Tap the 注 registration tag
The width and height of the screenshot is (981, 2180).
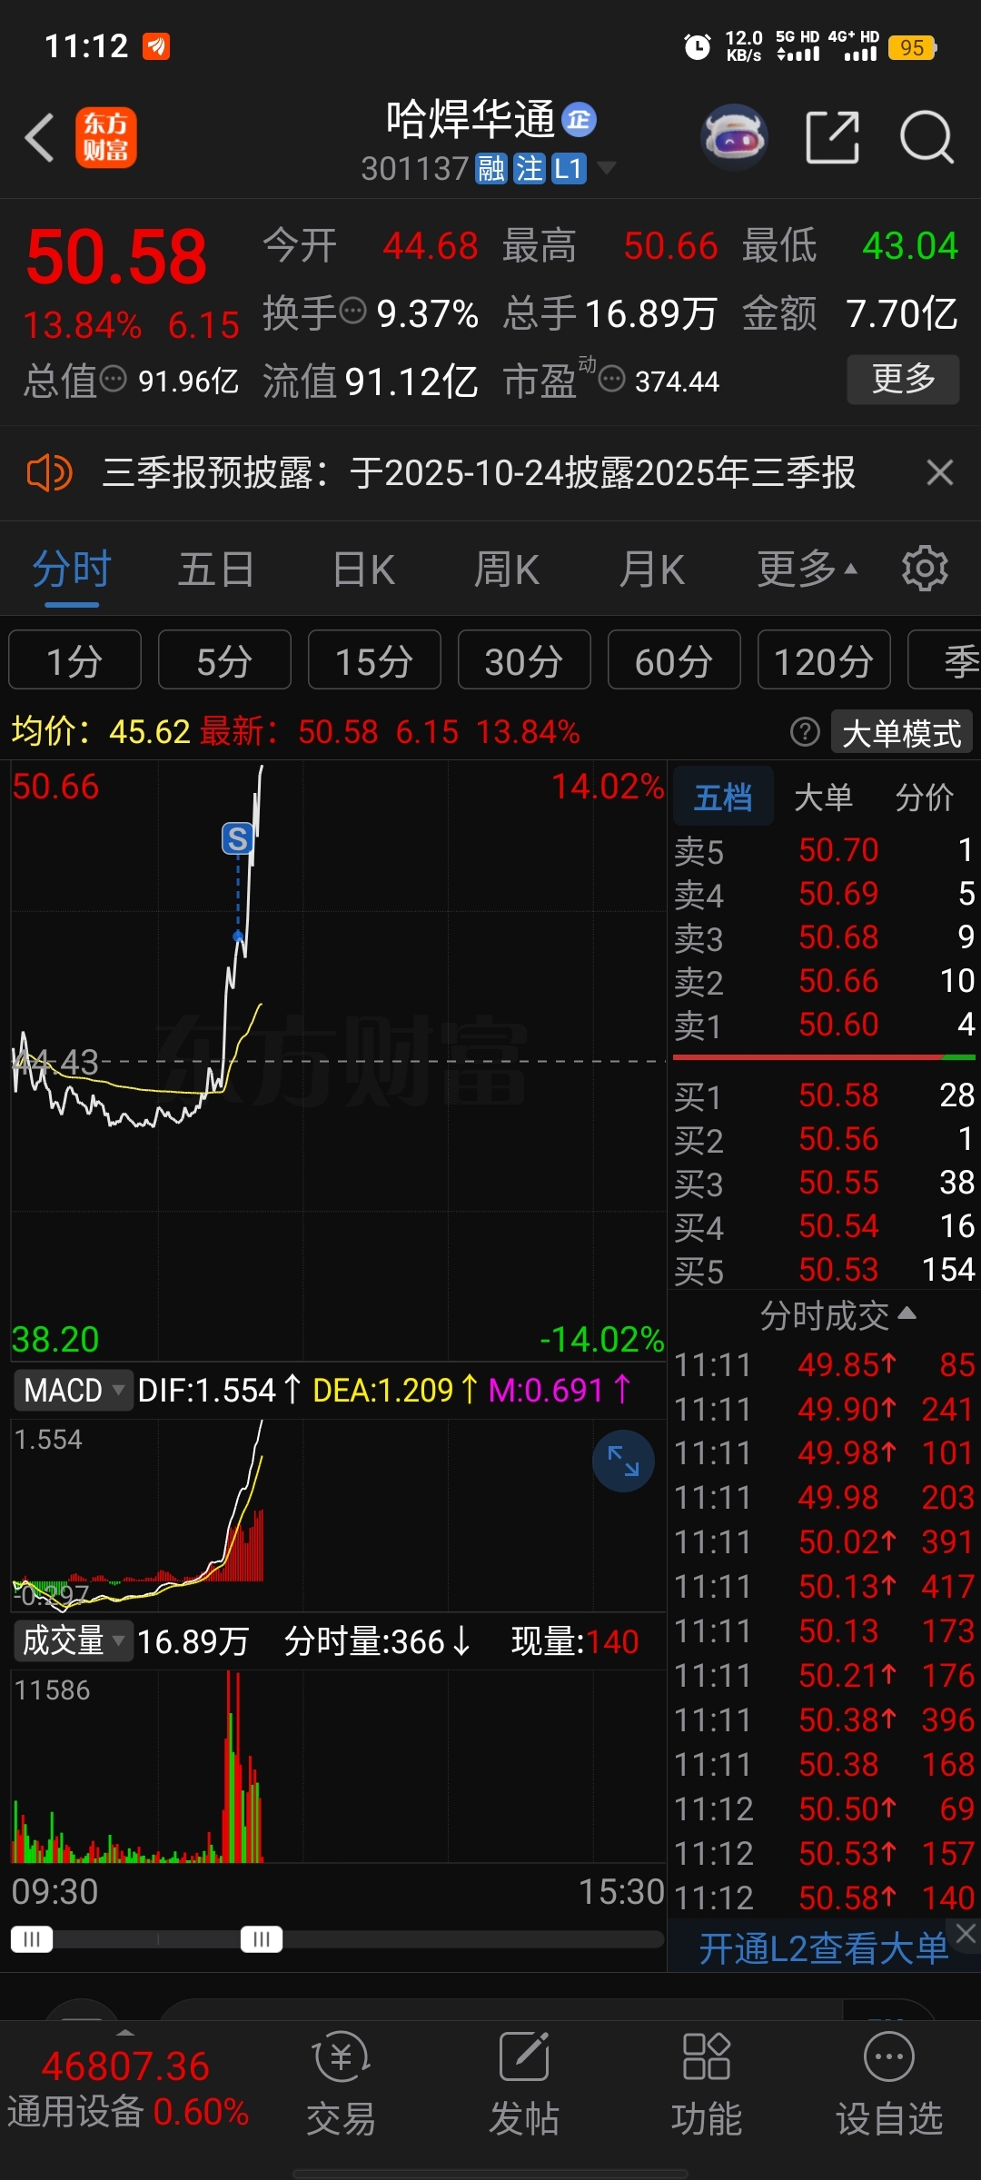point(530,169)
